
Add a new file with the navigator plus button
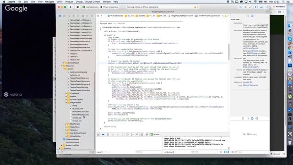coord(59,152)
